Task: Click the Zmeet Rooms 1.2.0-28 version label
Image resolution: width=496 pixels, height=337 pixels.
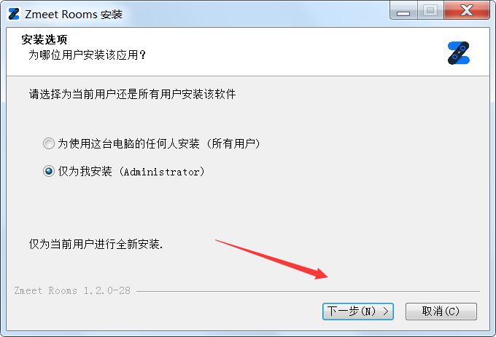Action: 72,290
